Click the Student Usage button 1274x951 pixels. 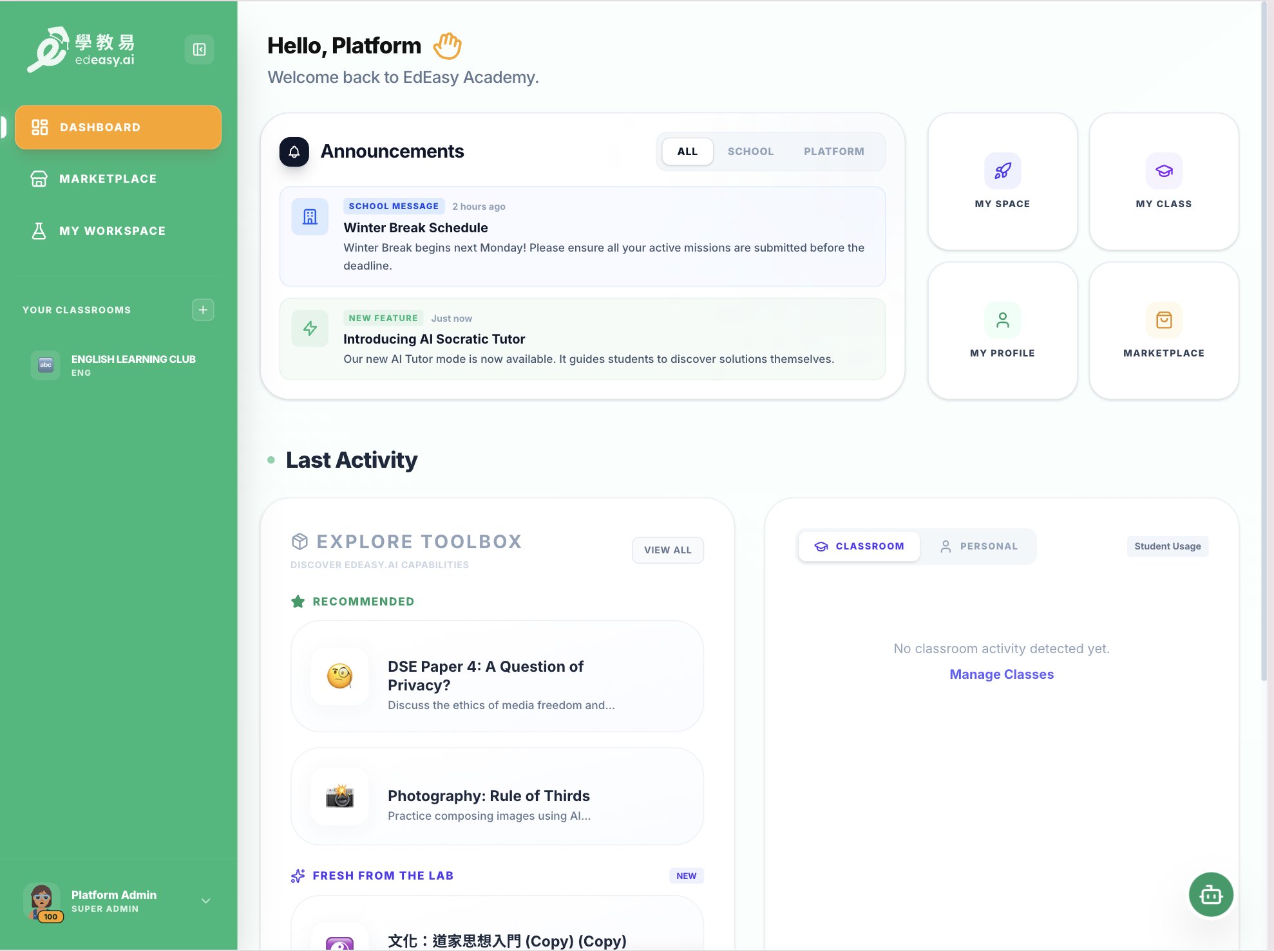coord(1167,546)
